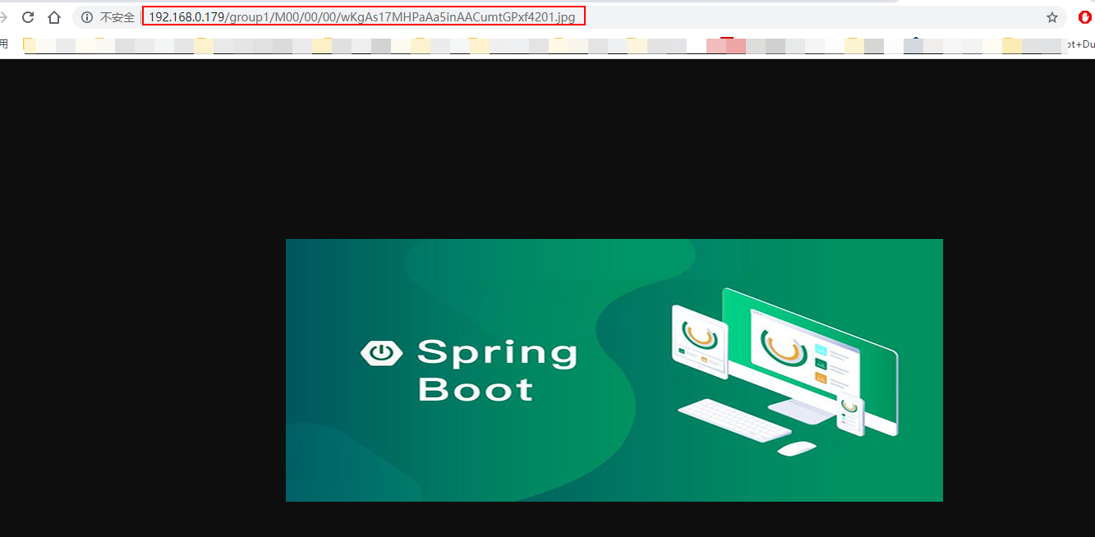Click the Spring Boot banner image
Viewport: 1095px width, 537px height.
coord(614,369)
